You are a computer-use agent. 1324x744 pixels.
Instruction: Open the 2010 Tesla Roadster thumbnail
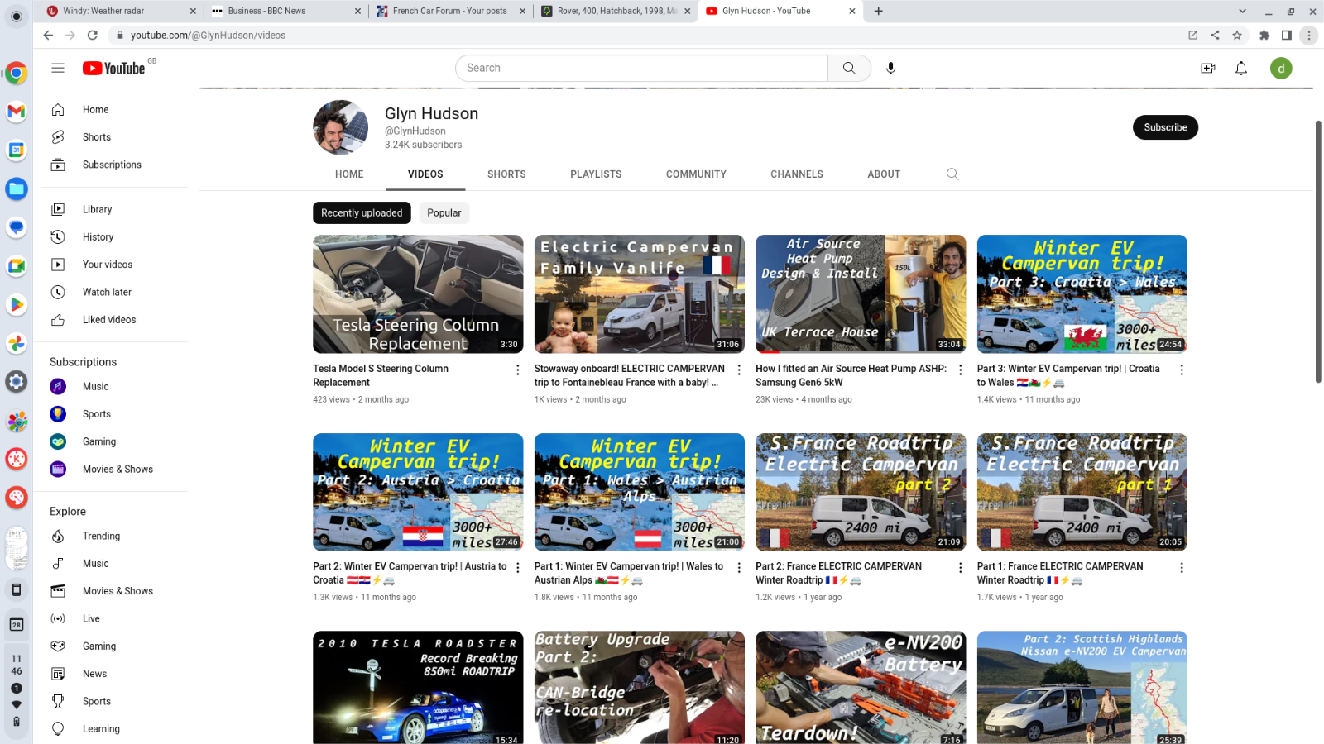(x=418, y=688)
